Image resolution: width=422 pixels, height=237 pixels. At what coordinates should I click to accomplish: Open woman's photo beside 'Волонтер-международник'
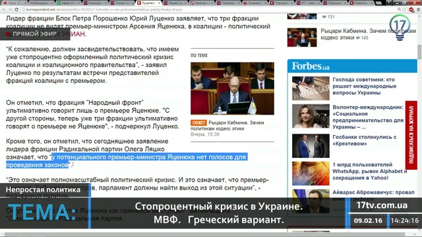pyautogui.click(x=311, y=116)
